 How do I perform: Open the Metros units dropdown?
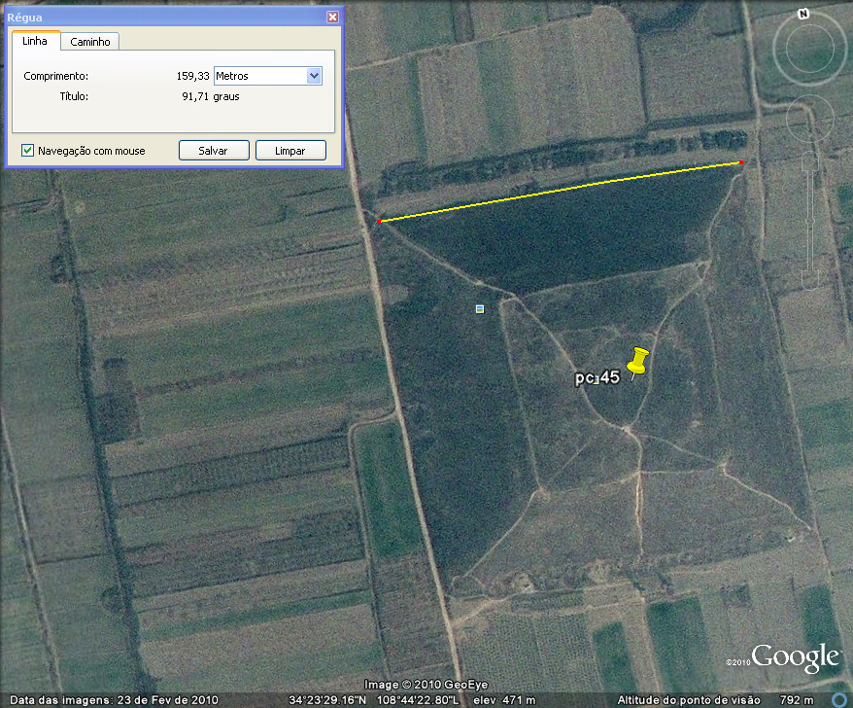[314, 76]
